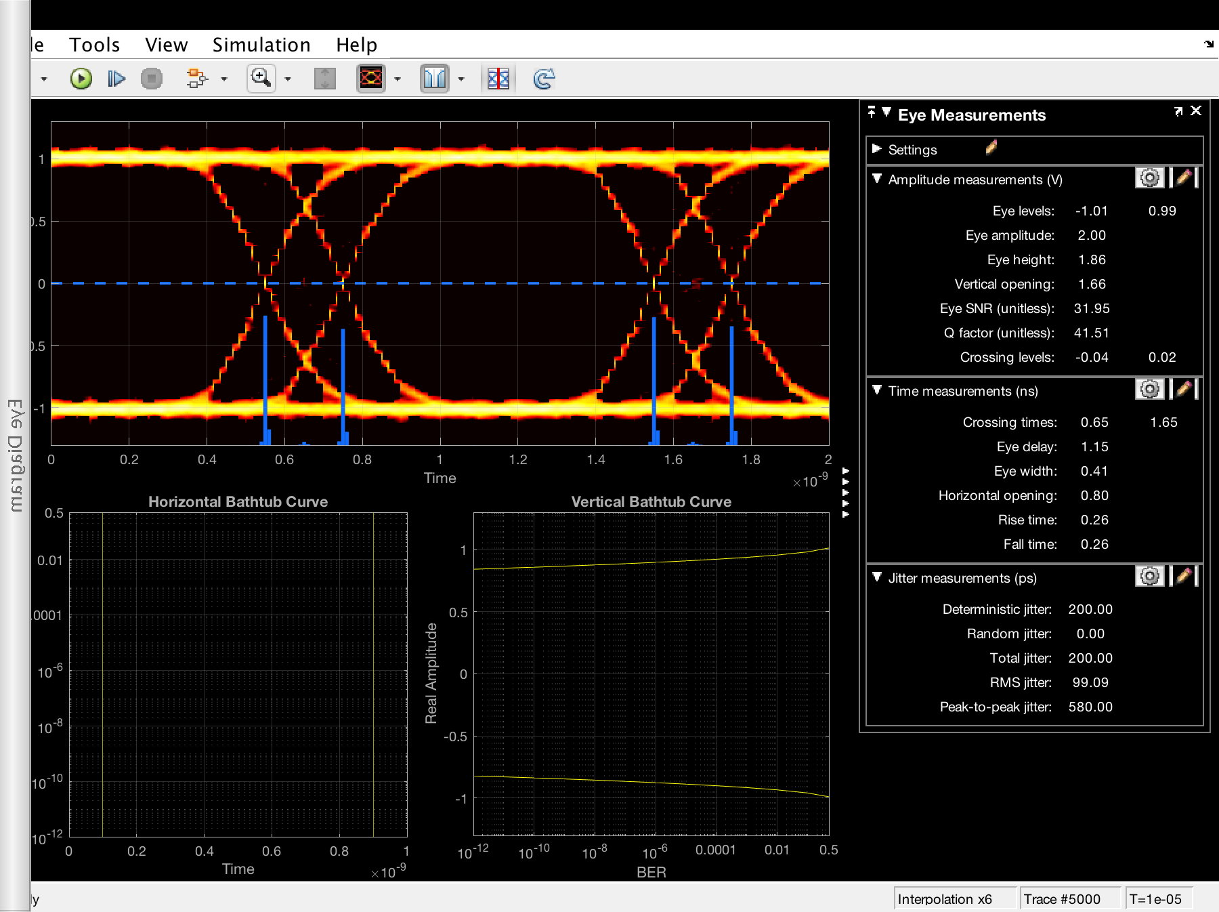Open dropdown arrow beside eye diagram button

click(x=398, y=79)
